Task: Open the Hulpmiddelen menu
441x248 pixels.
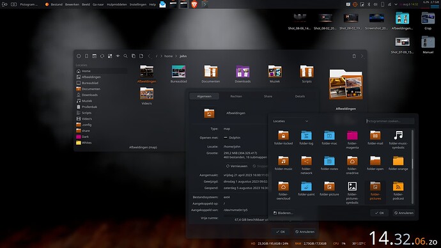Action: [117, 4]
